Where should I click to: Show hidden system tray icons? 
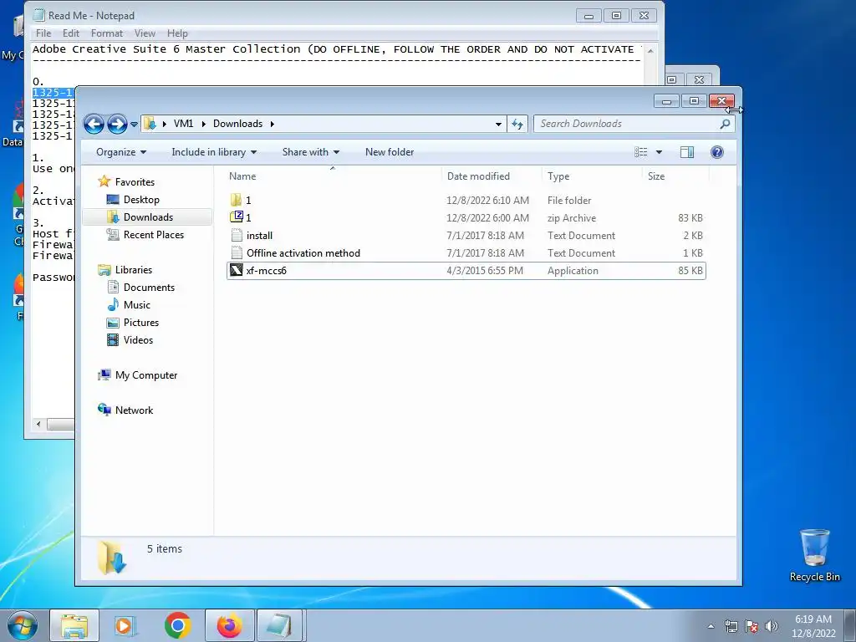(711, 626)
